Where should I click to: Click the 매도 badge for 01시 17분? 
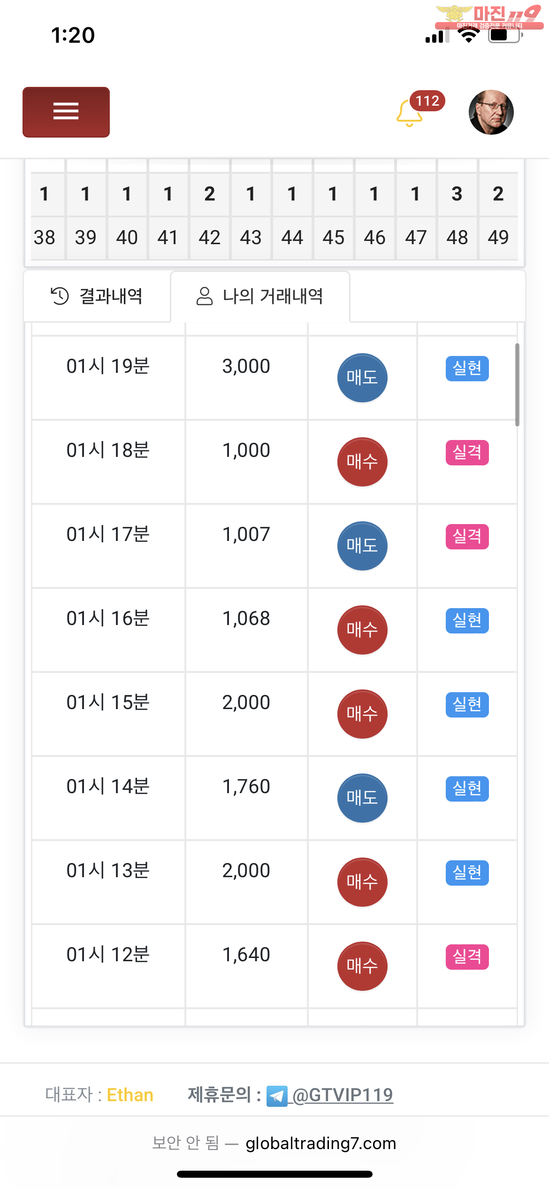[362, 546]
